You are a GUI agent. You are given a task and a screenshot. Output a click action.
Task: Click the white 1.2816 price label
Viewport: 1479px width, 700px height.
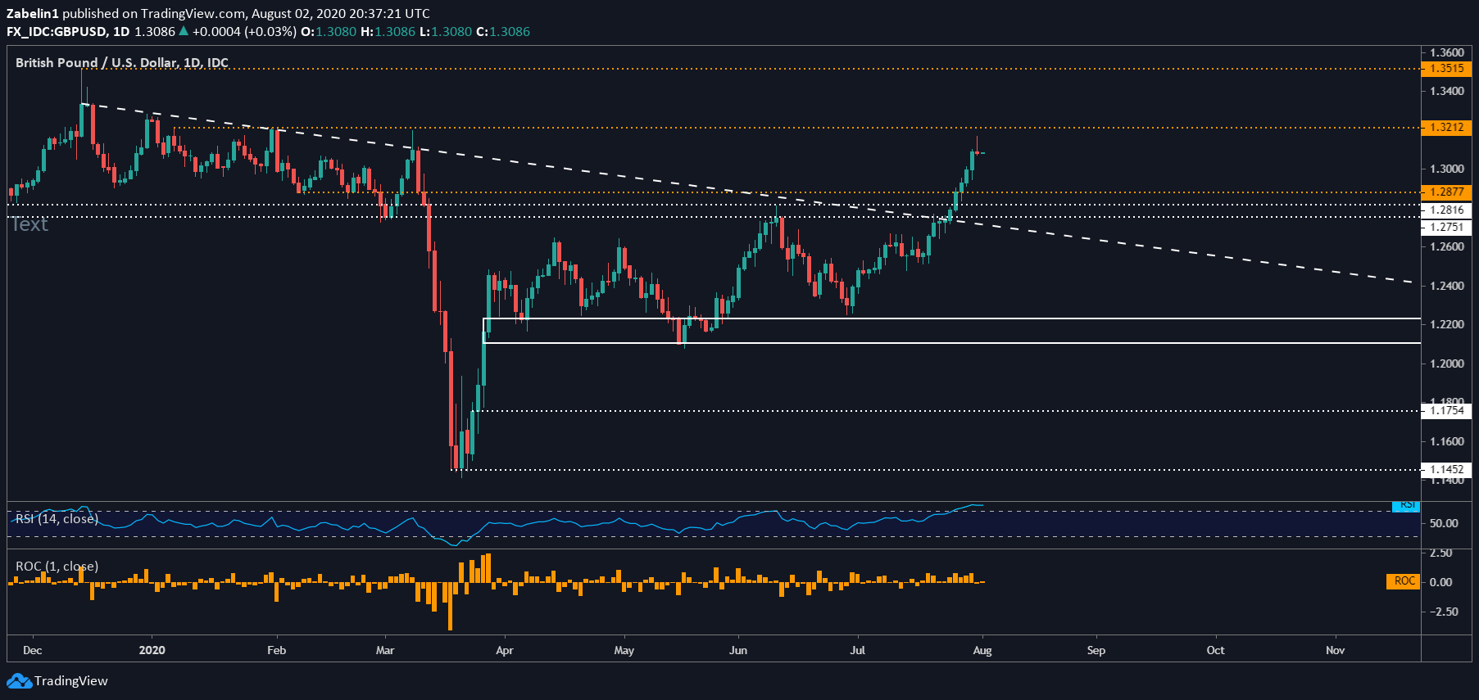pyautogui.click(x=1446, y=210)
